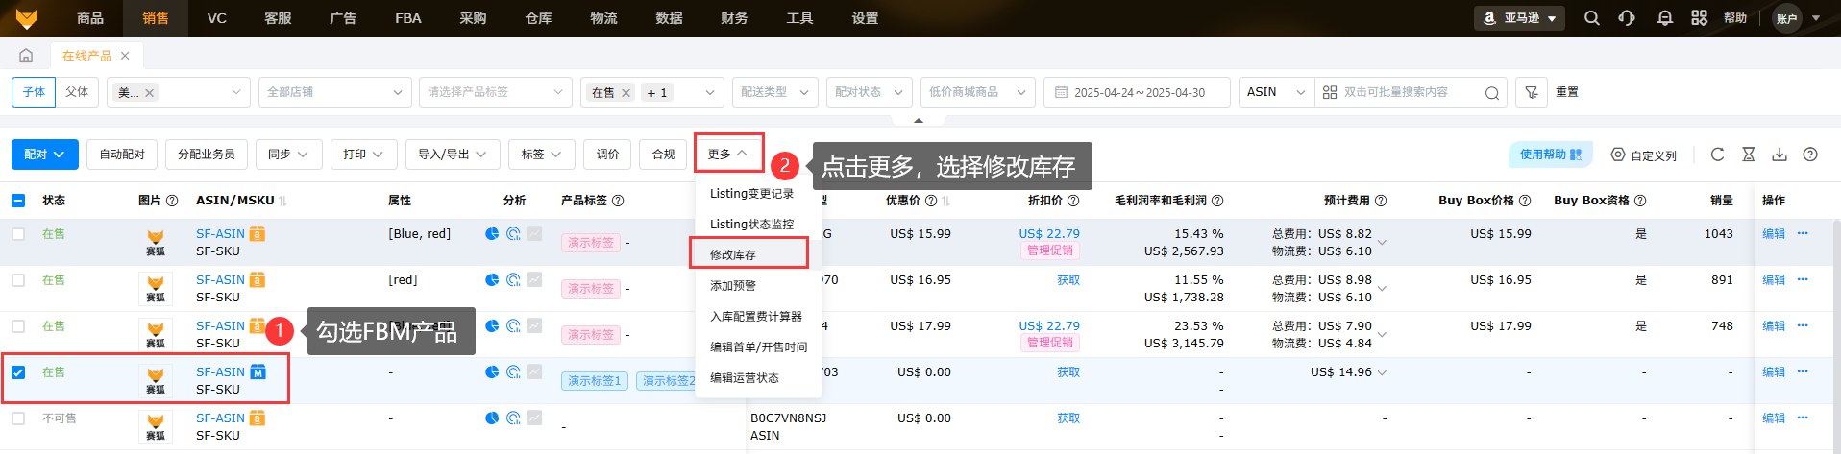Open the date range picker 2025-04-24~2025-04-30
The height and width of the screenshot is (454, 1841).
pyautogui.click(x=1137, y=92)
